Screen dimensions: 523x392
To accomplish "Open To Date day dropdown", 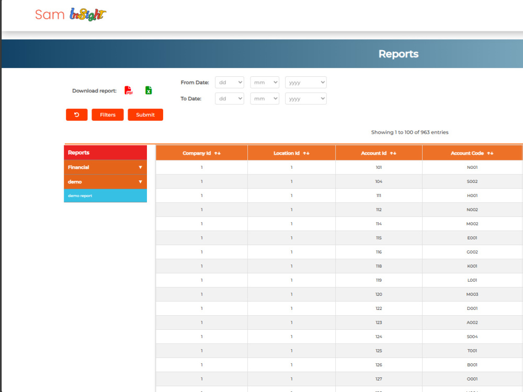I will (x=230, y=99).
